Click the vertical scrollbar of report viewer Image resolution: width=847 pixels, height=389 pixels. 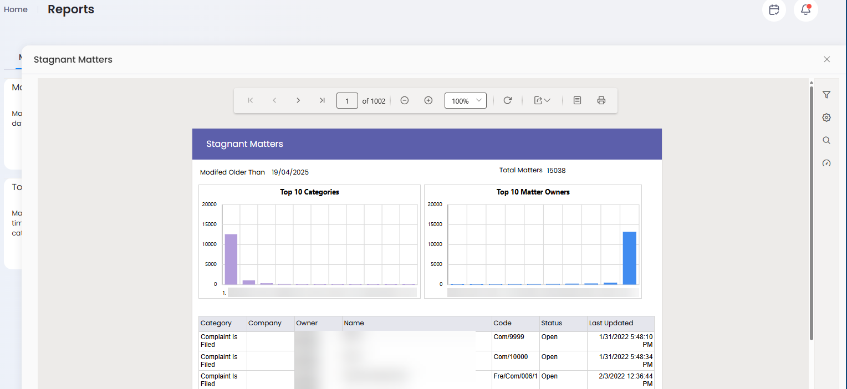point(812,213)
